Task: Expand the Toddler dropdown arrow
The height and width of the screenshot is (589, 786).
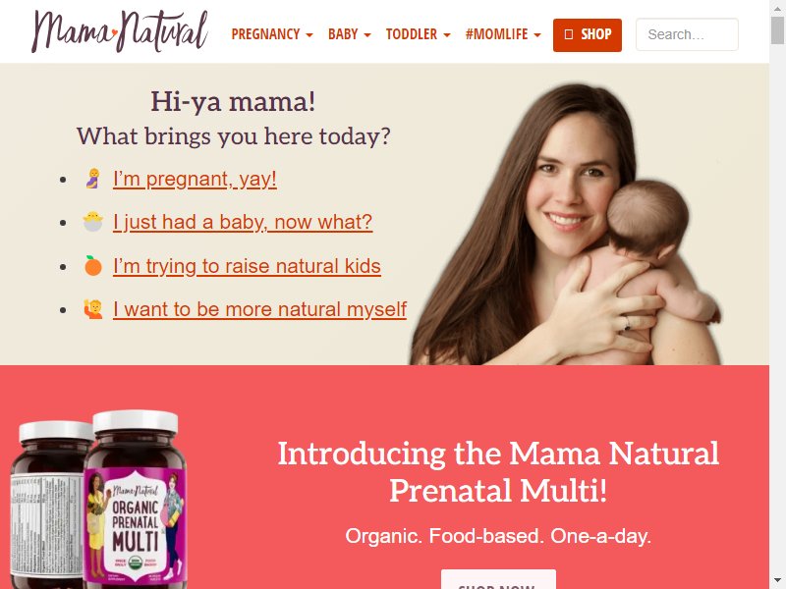Action: coord(447,35)
